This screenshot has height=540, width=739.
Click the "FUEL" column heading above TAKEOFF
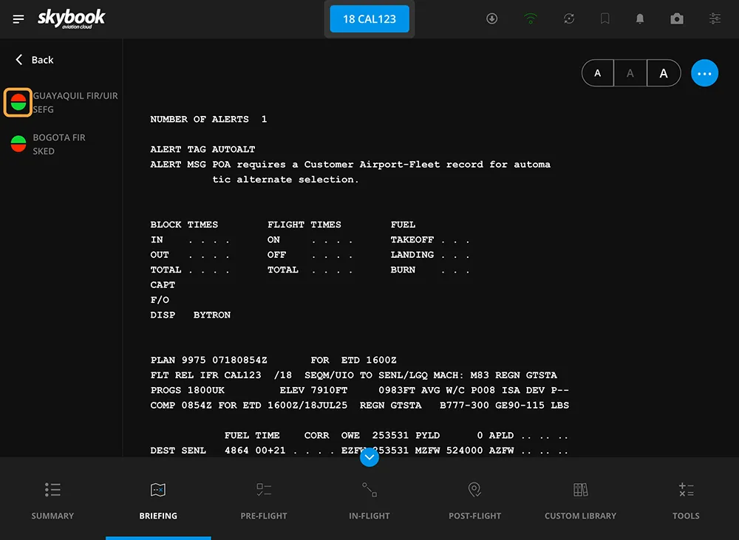[403, 225]
